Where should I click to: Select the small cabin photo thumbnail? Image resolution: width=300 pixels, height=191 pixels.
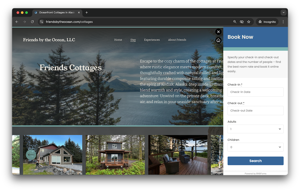115,155
